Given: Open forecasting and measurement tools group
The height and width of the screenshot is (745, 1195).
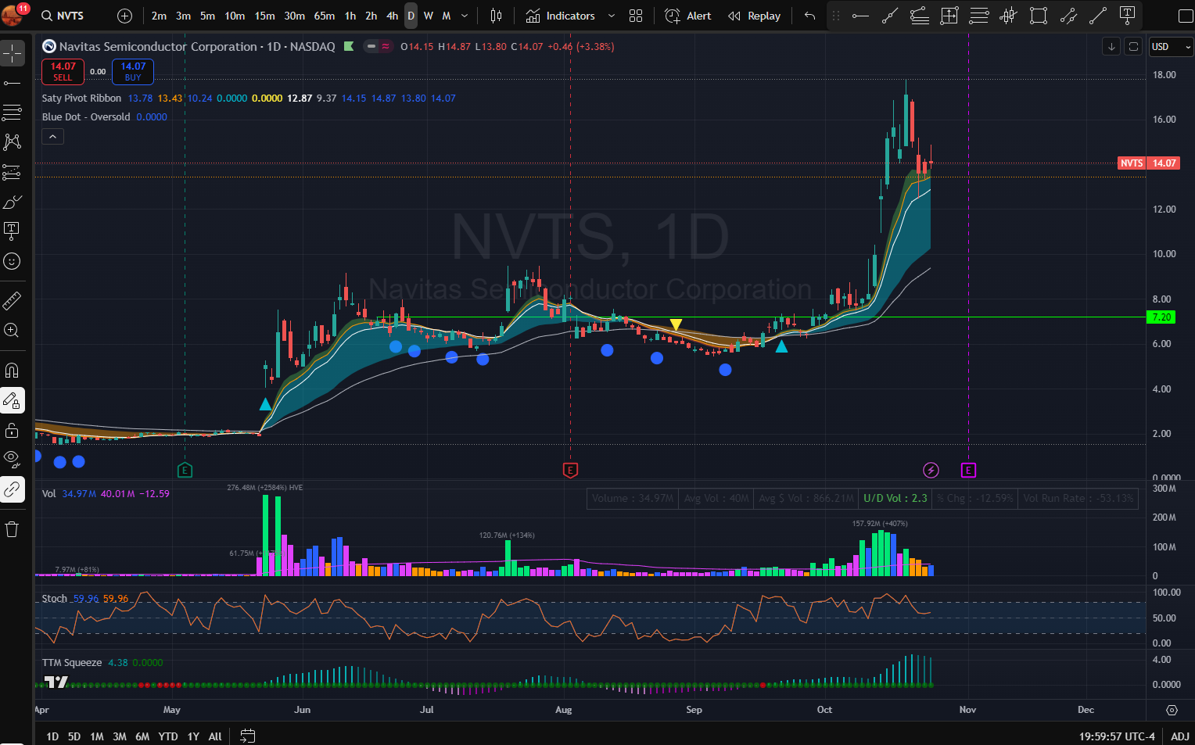Looking at the screenshot, I should pos(12,172).
